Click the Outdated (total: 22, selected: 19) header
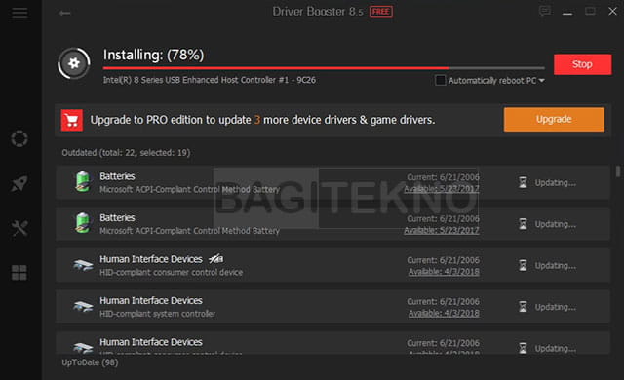The image size is (624, 380). (126, 153)
